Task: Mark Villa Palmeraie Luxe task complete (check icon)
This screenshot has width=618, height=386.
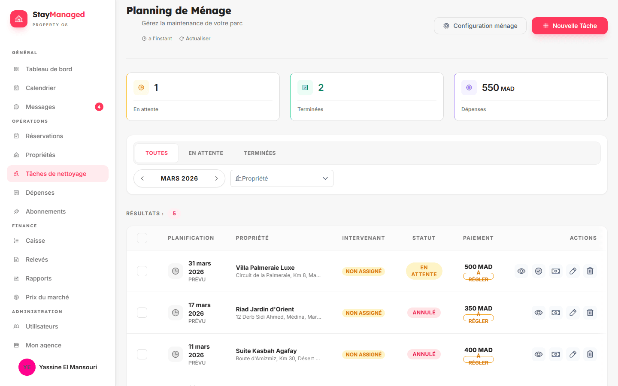Action: (x=539, y=271)
